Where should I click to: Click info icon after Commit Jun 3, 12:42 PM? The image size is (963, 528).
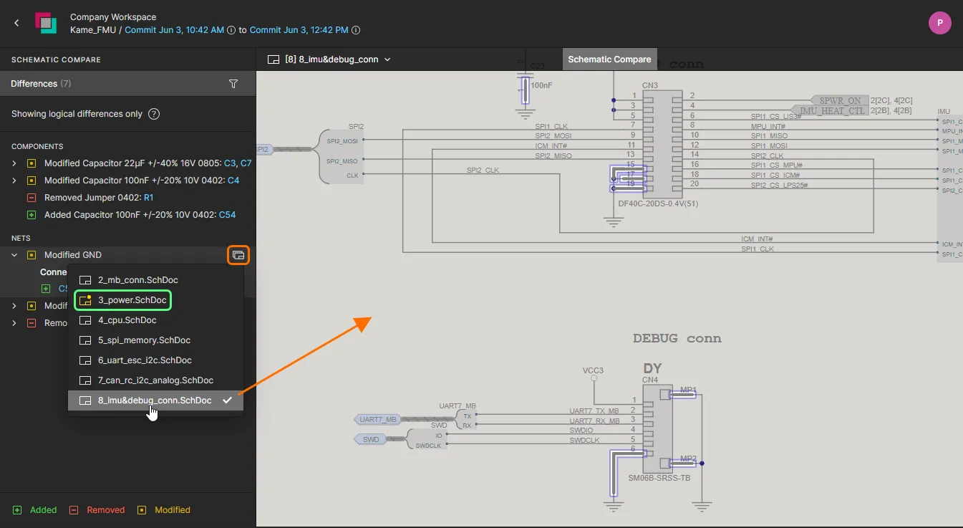coord(356,30)
